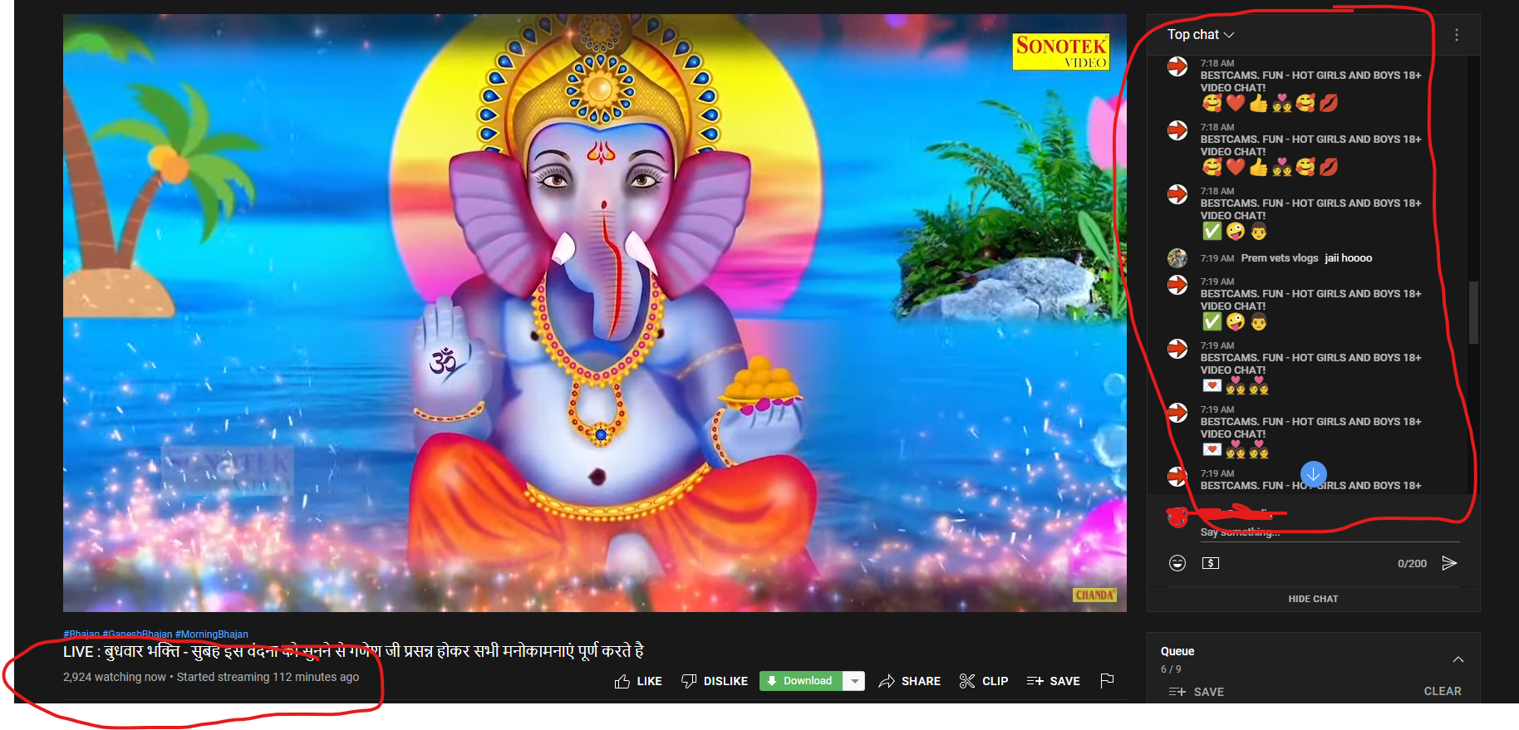This screenshot has height=730, width=1519.
Task: Click the thumbs-down Dislike icon
Action: coord(689,682)
